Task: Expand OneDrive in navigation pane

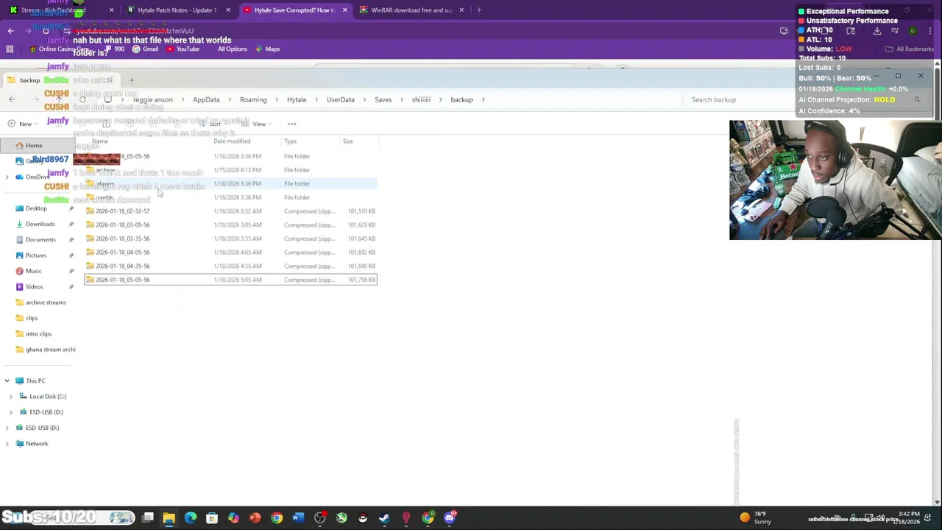Action: click(x=7, y=177)
